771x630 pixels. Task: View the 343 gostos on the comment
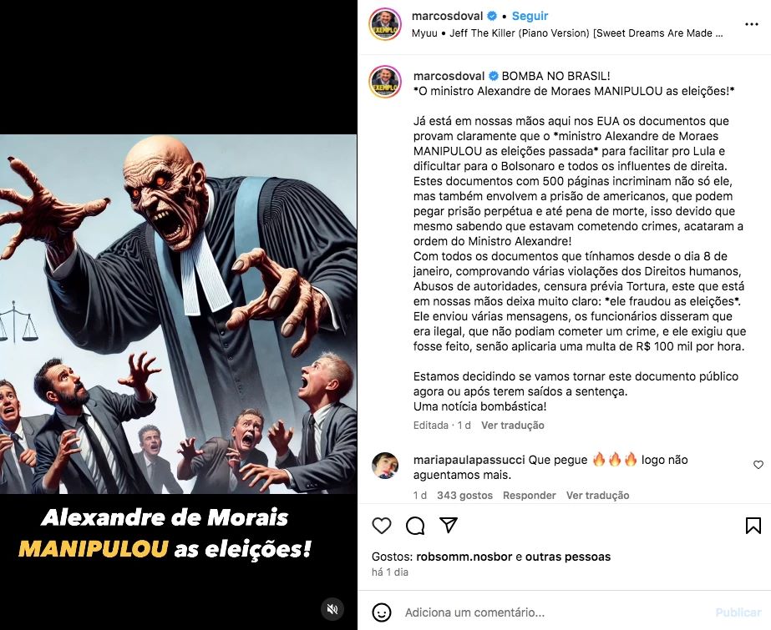click(x=464, y=496)
